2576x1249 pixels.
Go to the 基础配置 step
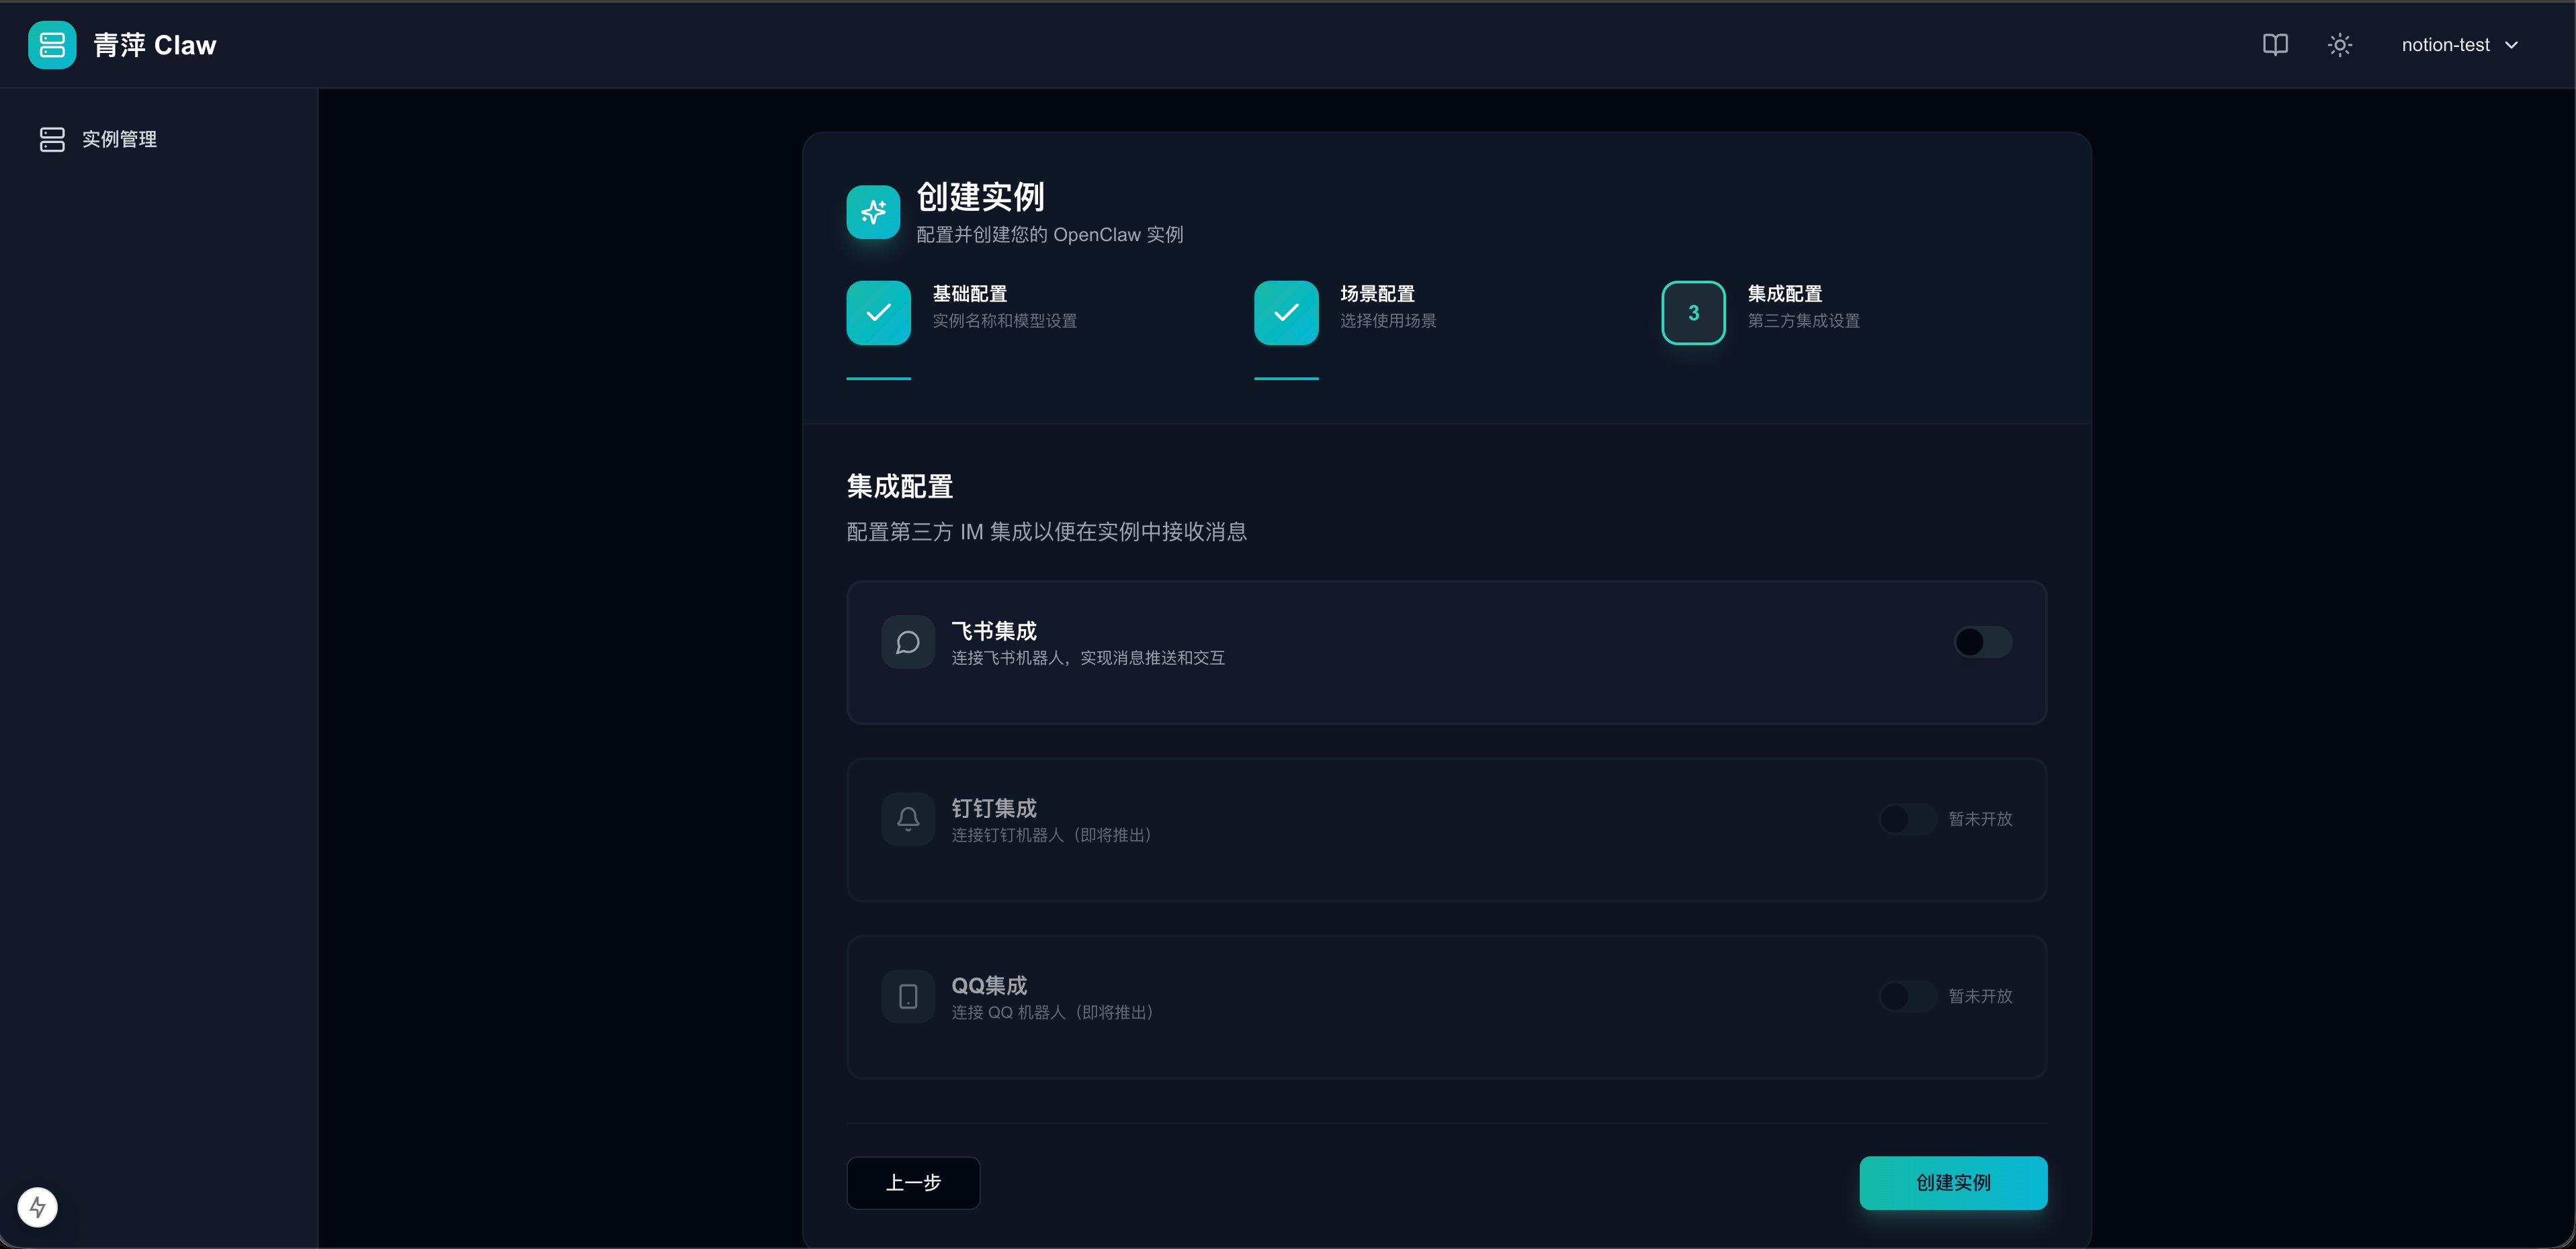click(878, 313)
